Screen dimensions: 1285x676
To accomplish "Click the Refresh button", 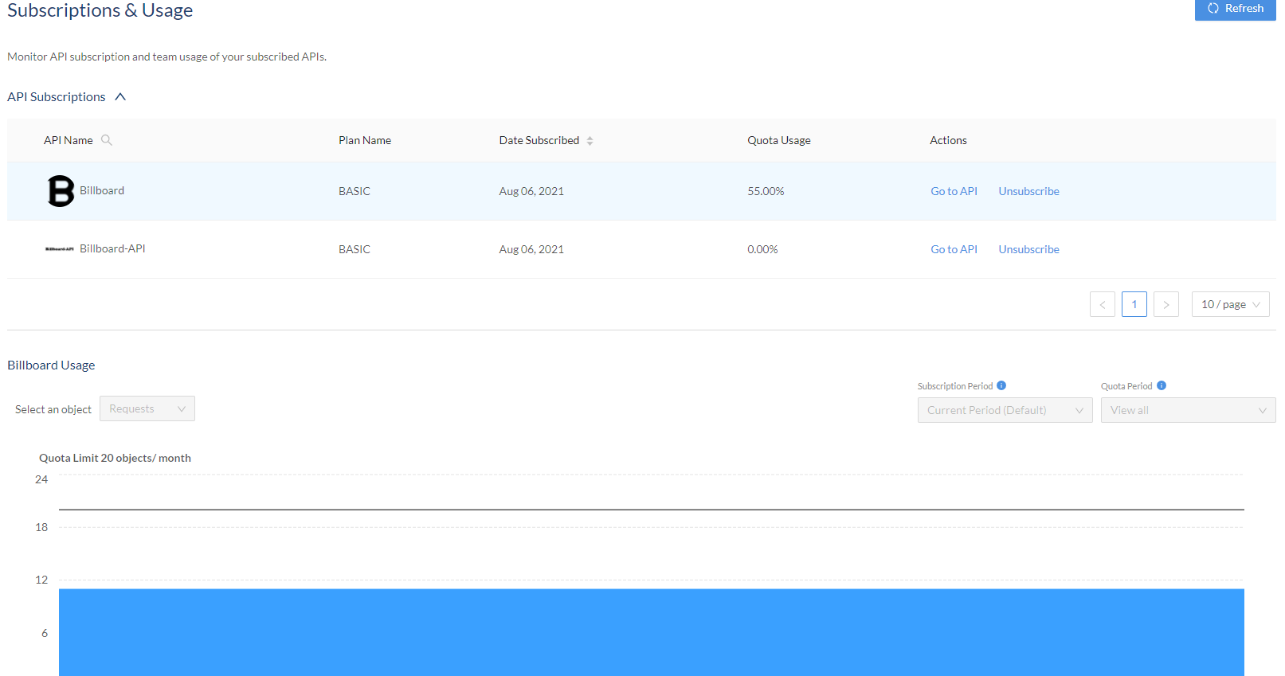I will pyautogui.click(x=1235, y=9).
